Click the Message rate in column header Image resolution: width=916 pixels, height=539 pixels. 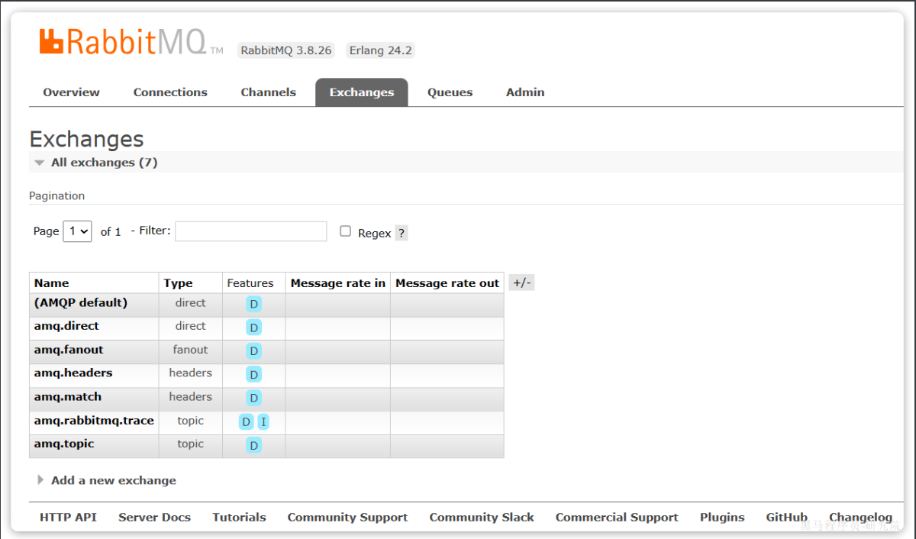point(338,283)
